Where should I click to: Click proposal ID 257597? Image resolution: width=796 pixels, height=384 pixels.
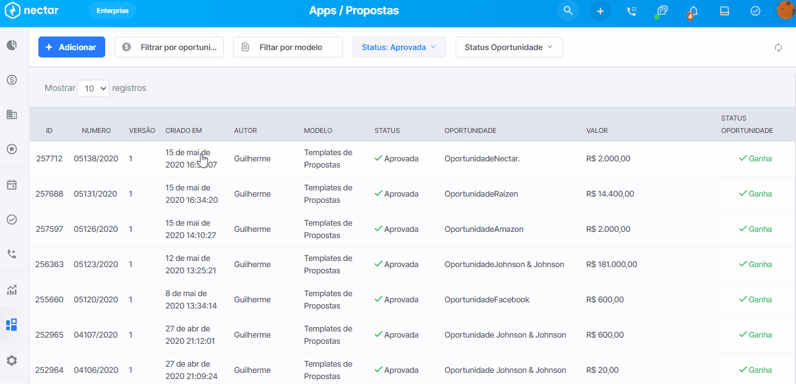pyautogui.click(x=49, y=229)
